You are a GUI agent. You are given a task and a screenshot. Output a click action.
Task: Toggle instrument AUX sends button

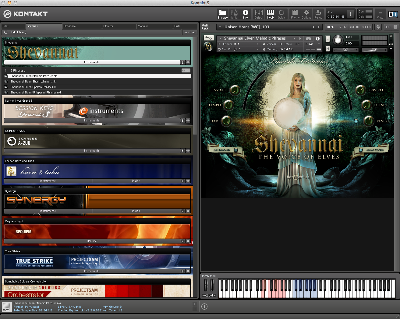pos(391,44)
